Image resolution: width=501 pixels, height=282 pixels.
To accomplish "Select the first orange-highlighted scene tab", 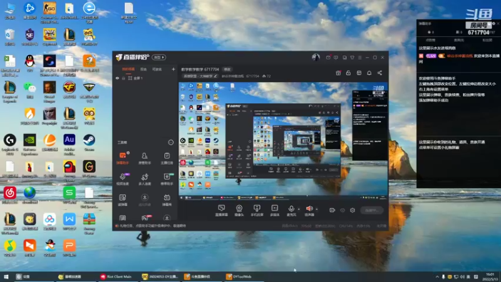I will tap(128, 69).
